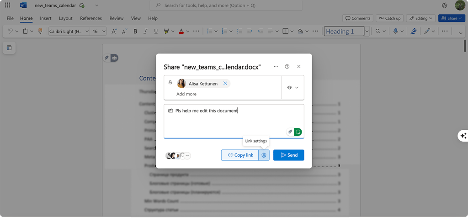Image resolution: width=468 pixels, height=218 pixels.
Task: Switch to the Layout tab
Action: tap(66, 18)
